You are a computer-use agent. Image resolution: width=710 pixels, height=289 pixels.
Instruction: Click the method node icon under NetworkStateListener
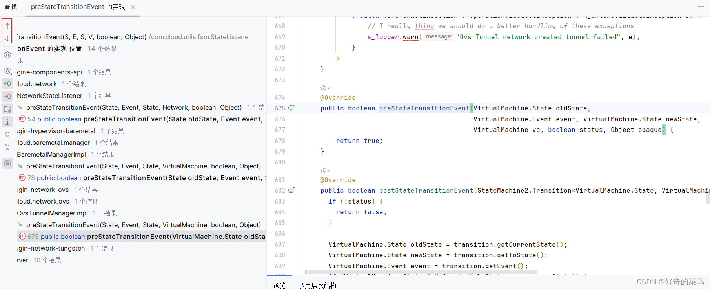tap(20, 107)
